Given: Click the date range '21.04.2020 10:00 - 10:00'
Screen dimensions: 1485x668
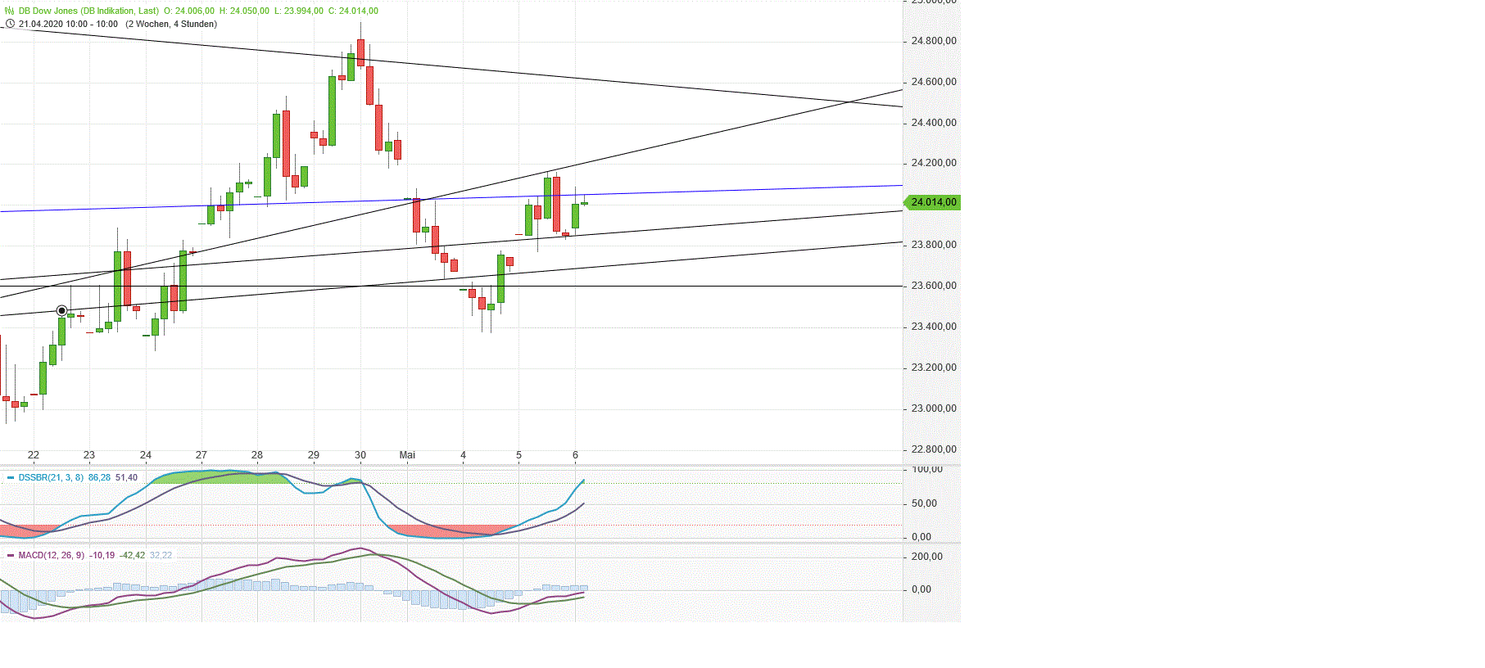Looking at the screenshot, I should click(68, 24).
